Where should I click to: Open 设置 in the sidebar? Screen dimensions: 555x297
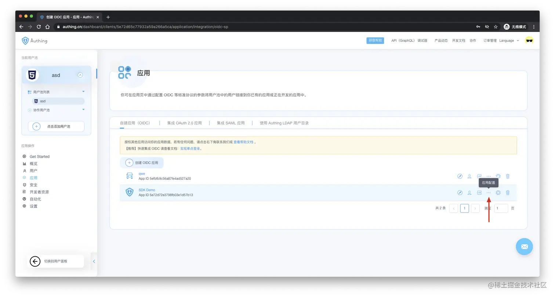(x=33, y=206)
